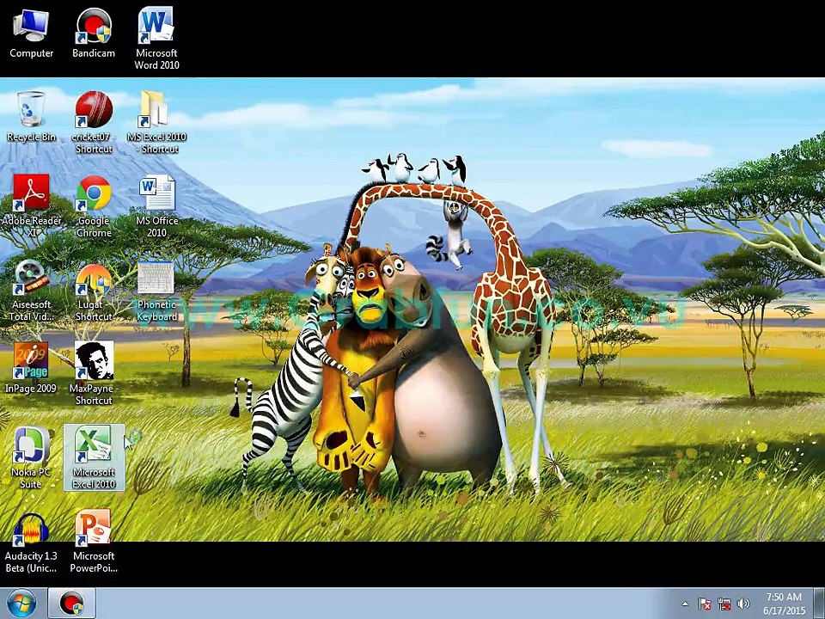The width and height of the screenshot is (825, 619).
Task: Select the cricket07 shortcut icon
Action: (94, 122)
